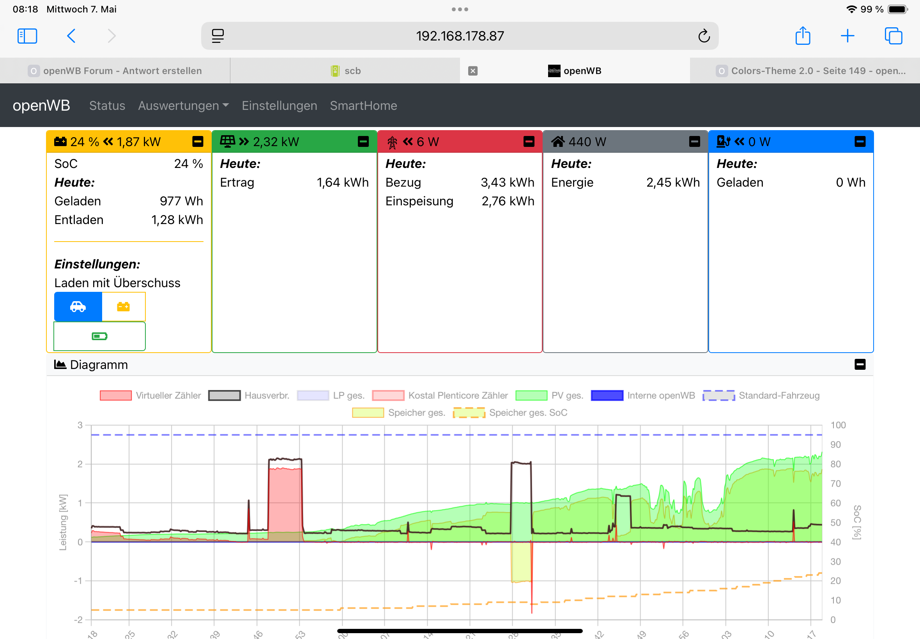
Task: Tap Safari share icon
Action: coord(802,36)
